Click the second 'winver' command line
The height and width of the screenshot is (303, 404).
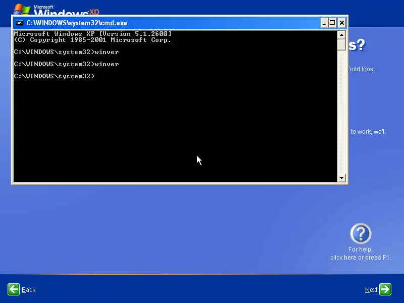click(67, 64)
